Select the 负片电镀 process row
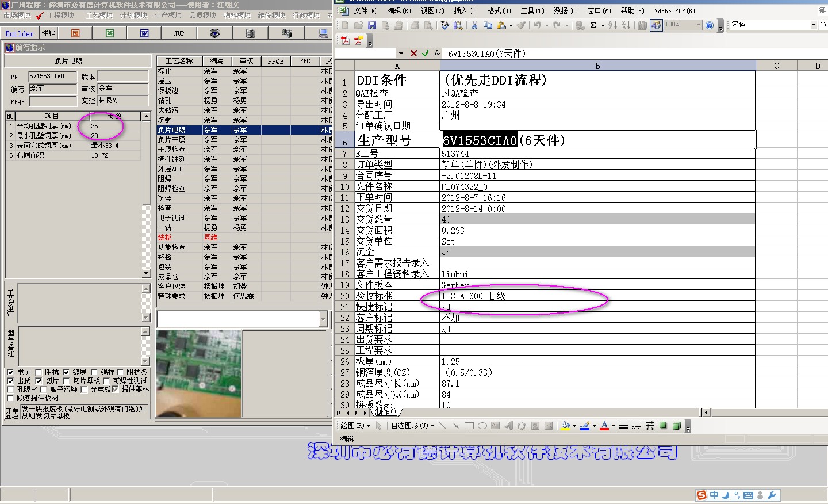The width and height of the screenshot is (828, 504). (x=244, y=130)
